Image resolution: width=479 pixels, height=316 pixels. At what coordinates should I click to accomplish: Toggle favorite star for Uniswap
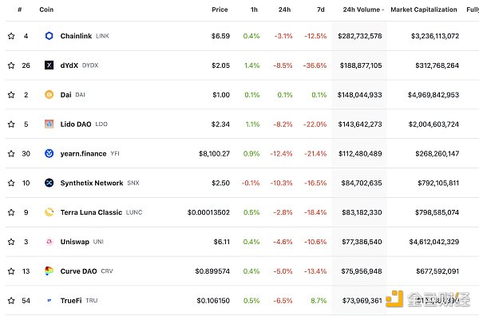[11, 242]
